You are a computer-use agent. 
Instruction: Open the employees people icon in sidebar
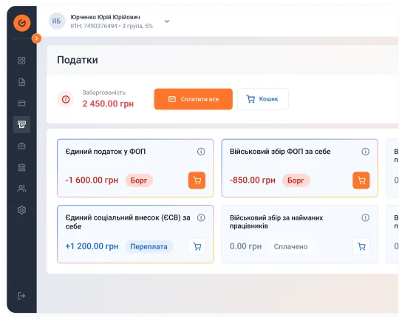[21, 189]
